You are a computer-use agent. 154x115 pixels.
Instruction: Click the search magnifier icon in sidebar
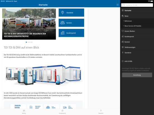[124, 5]
